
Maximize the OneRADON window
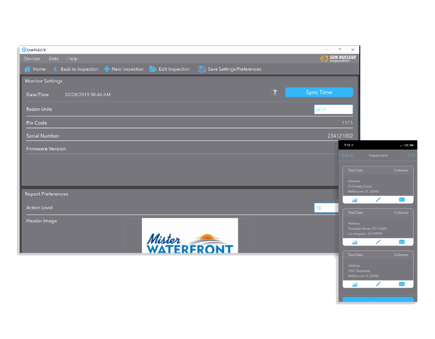(340, 50)
